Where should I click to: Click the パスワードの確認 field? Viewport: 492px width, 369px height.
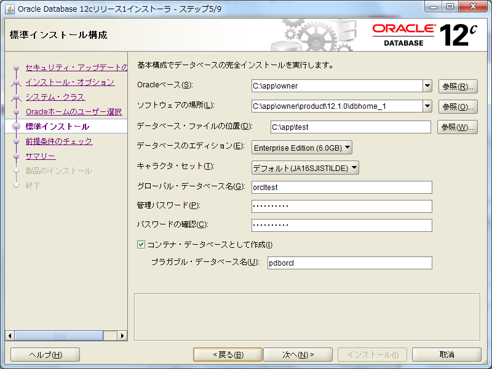pyautogui.click(x=342, y=225)
